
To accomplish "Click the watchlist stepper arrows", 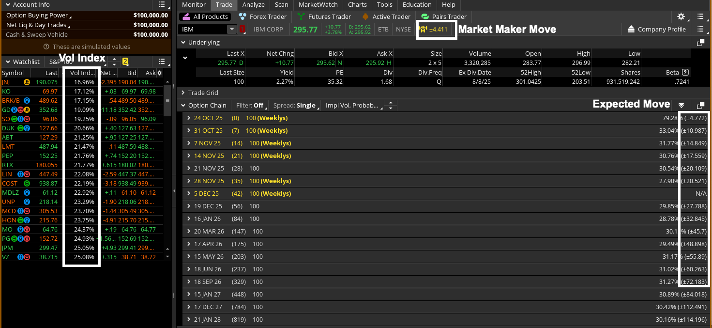I will 114,62.
